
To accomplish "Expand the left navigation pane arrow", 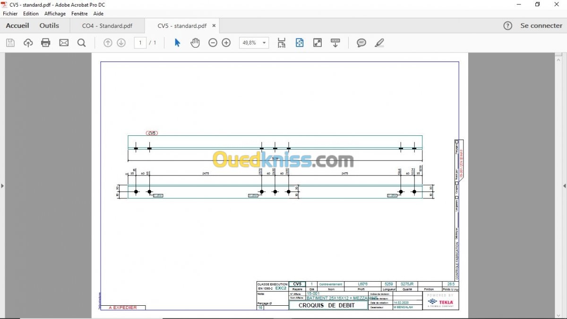I will click(x=2, y=186).
